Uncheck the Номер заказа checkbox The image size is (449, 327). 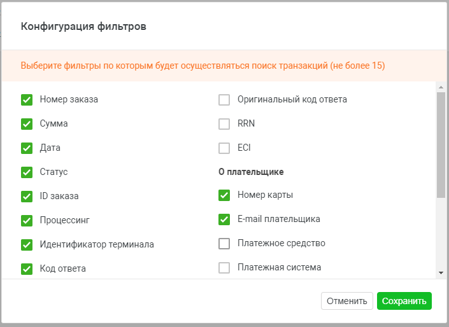pos(27,100)
